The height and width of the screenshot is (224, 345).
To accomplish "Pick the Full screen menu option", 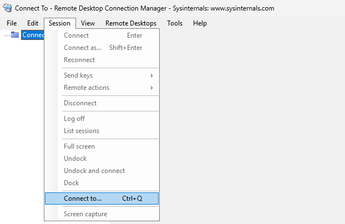I will pyautogui.click(x=79, y=146).
